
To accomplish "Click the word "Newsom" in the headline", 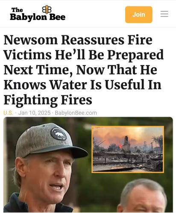I will 31,40.
